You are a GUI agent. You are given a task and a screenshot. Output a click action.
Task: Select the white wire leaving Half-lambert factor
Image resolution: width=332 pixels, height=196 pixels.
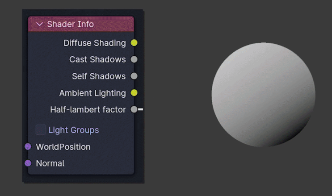tap(141, 109)
